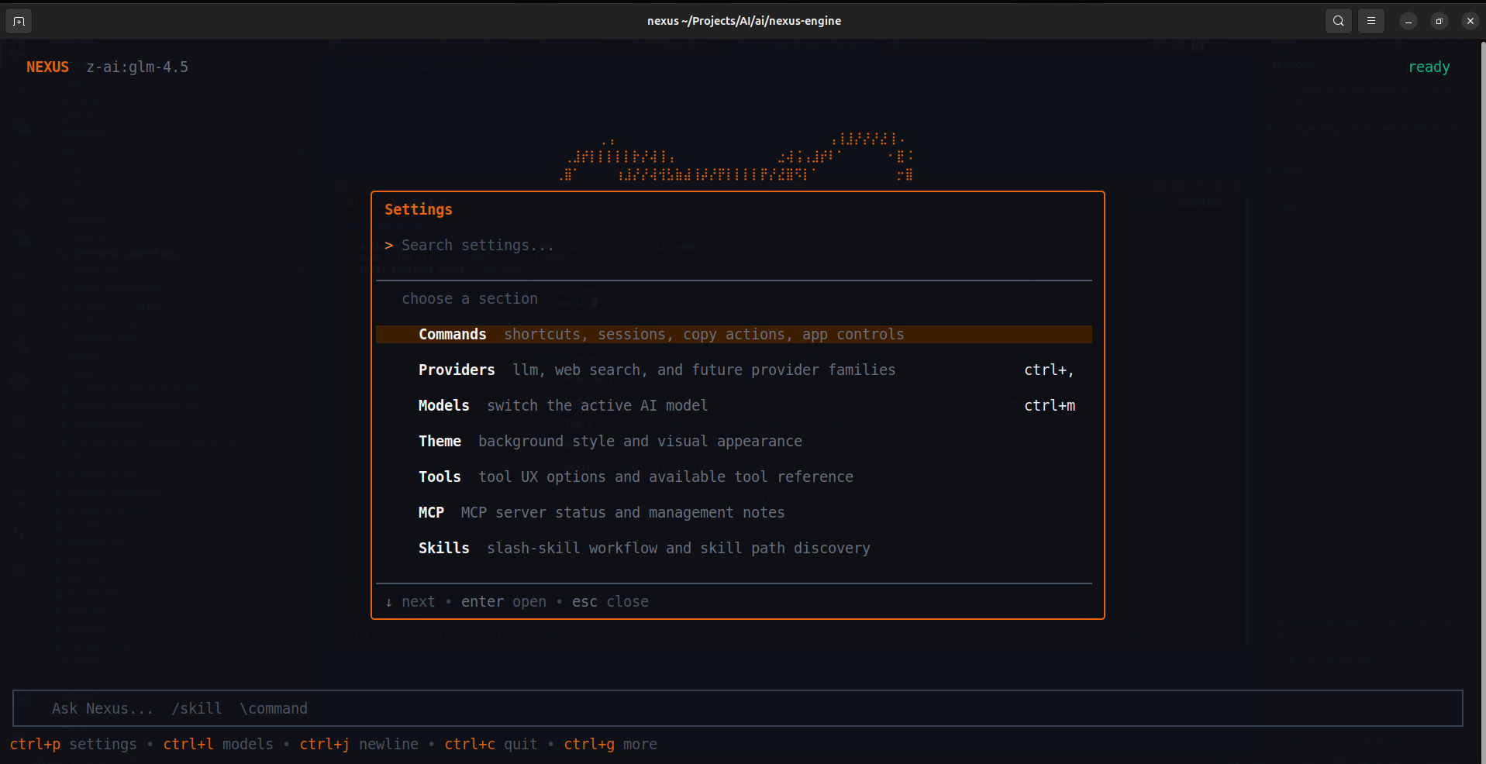Open the Skills settings section

tap(734, 548)
